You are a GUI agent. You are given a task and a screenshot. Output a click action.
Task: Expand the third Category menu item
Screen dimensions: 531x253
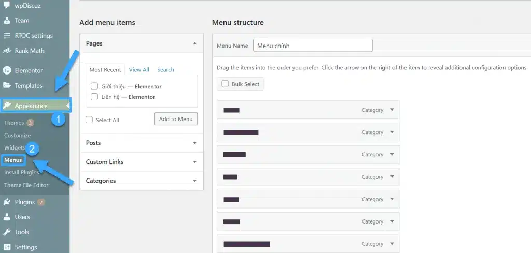coord(392,154)
